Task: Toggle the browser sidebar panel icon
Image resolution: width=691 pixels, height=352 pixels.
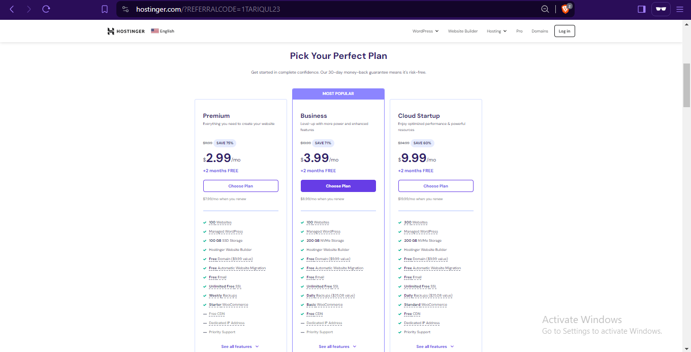Action: tap(641, 9)
